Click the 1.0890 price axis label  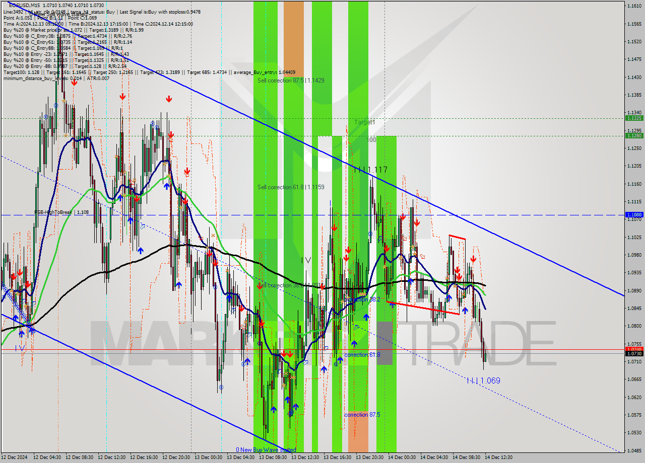[x=634, y=290]
